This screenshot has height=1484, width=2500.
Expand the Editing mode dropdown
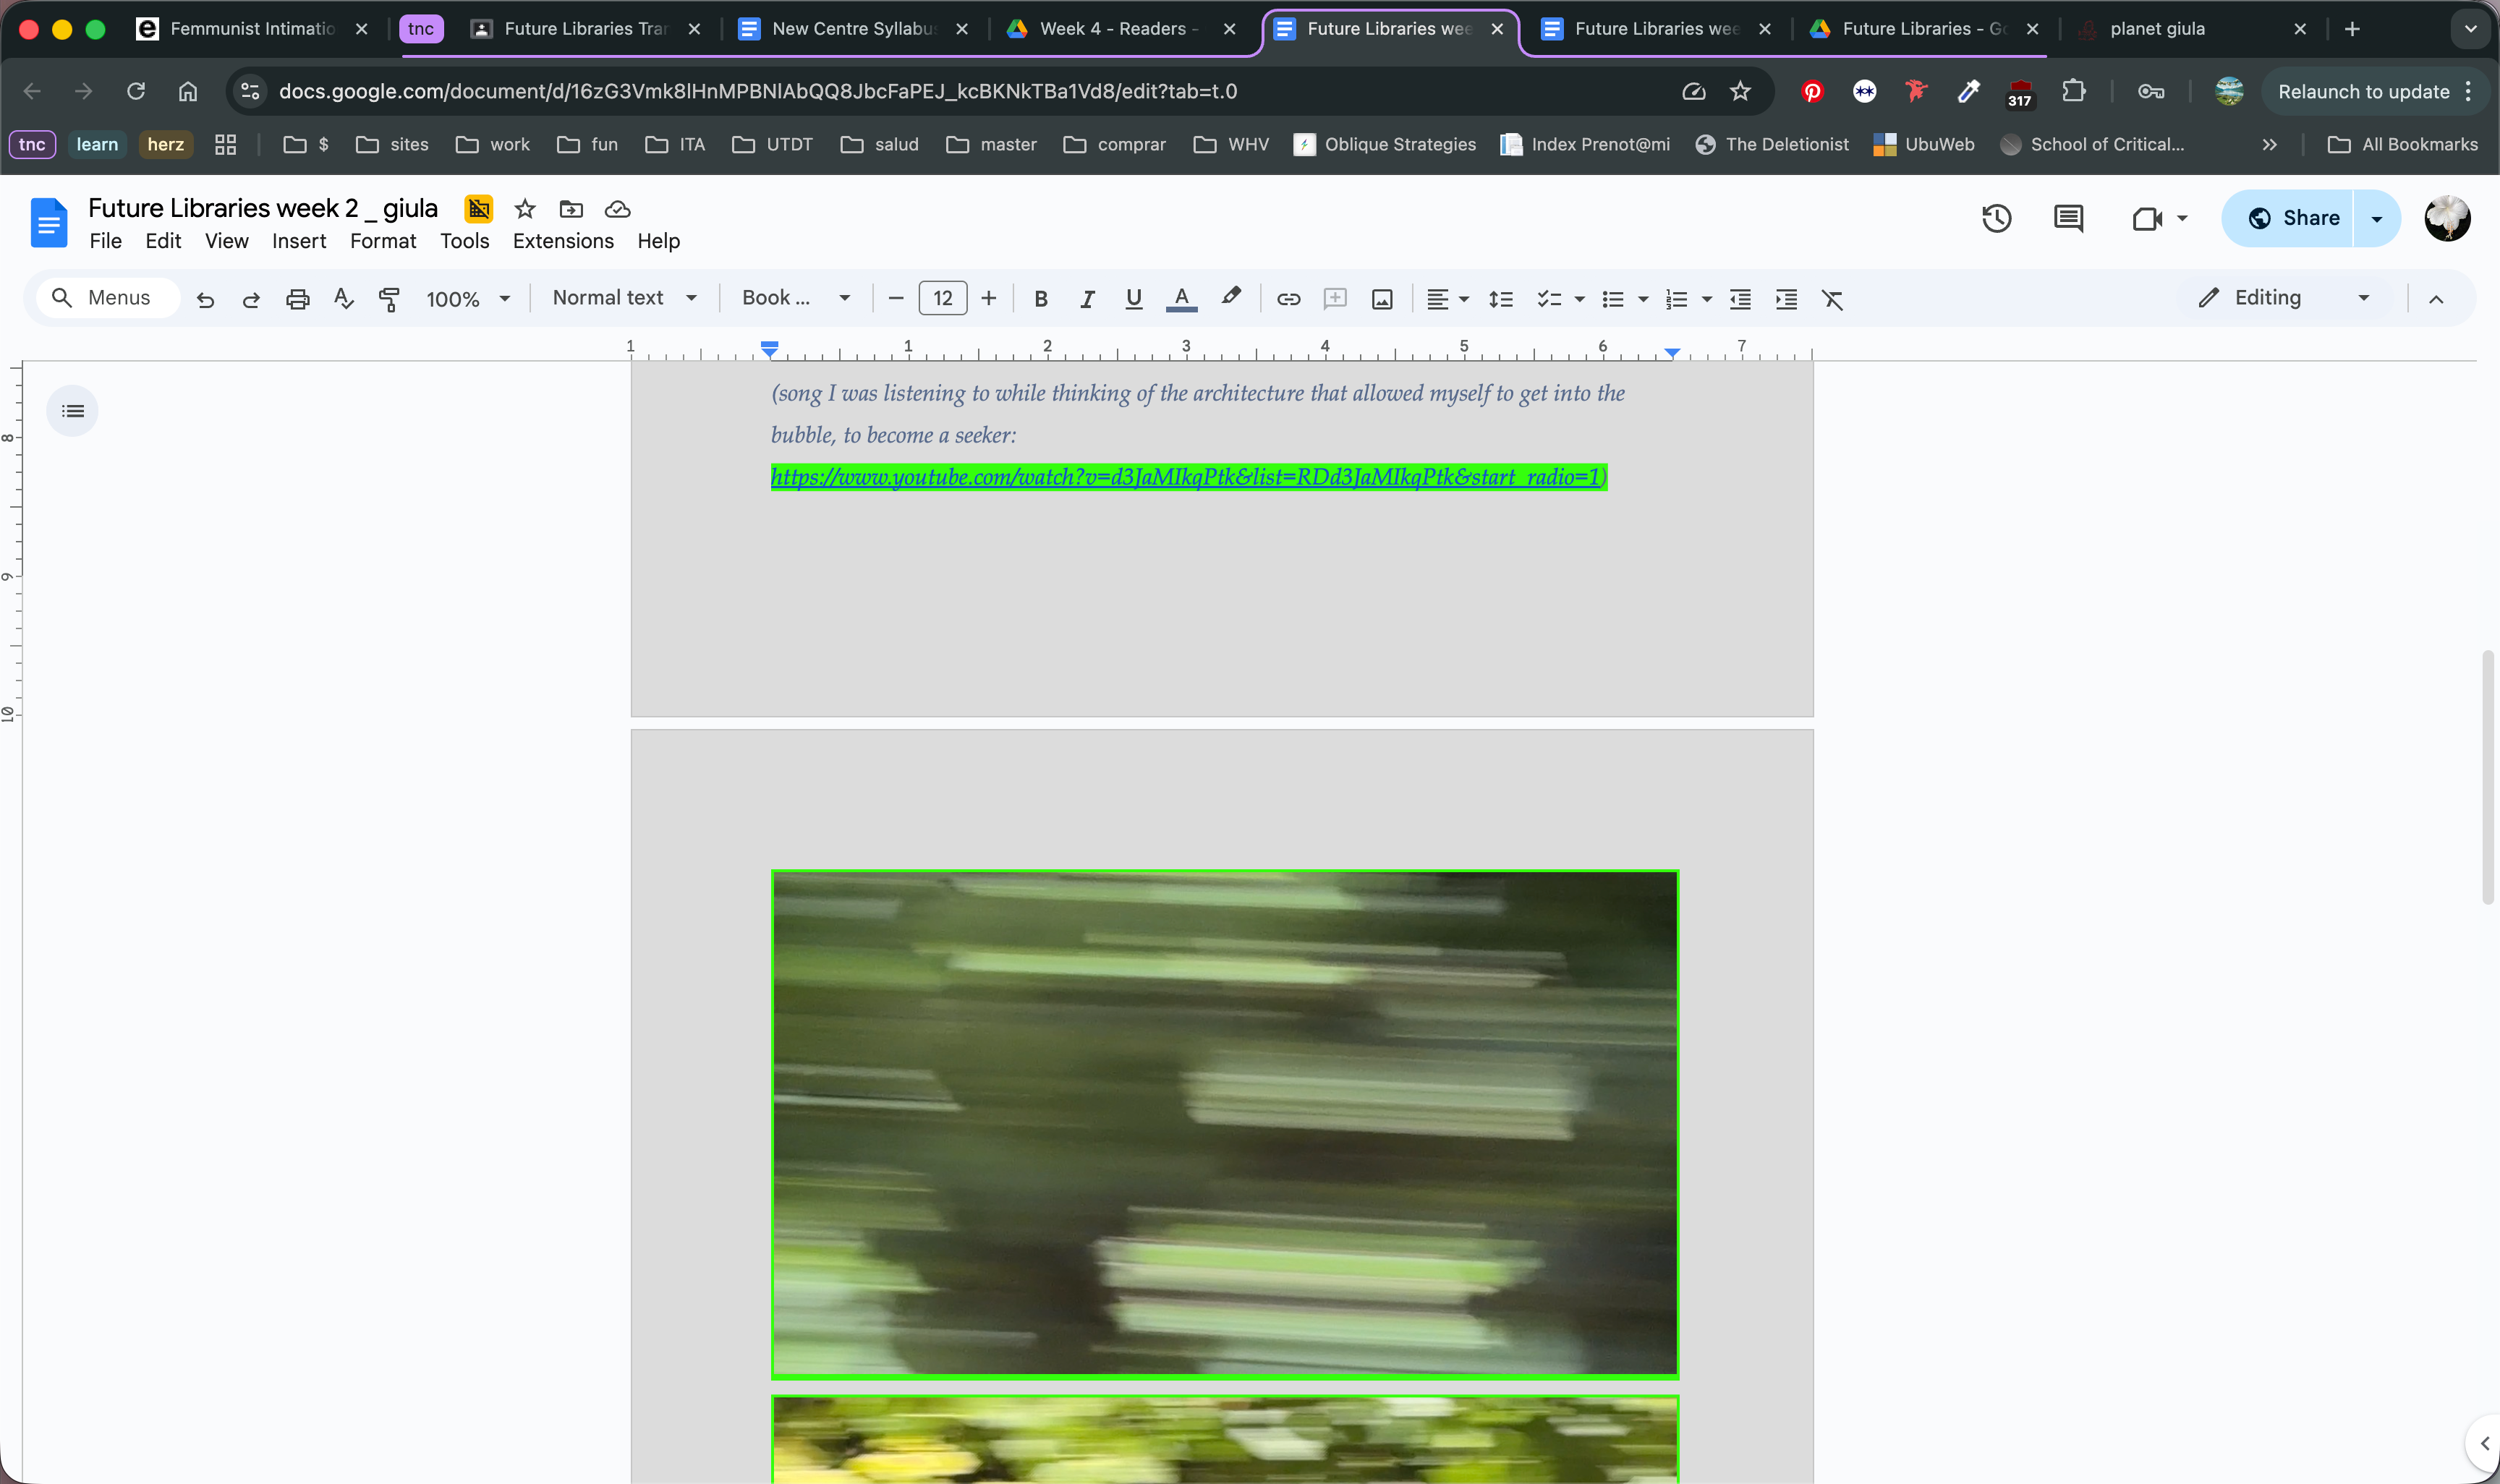(x=2284, y=298)
